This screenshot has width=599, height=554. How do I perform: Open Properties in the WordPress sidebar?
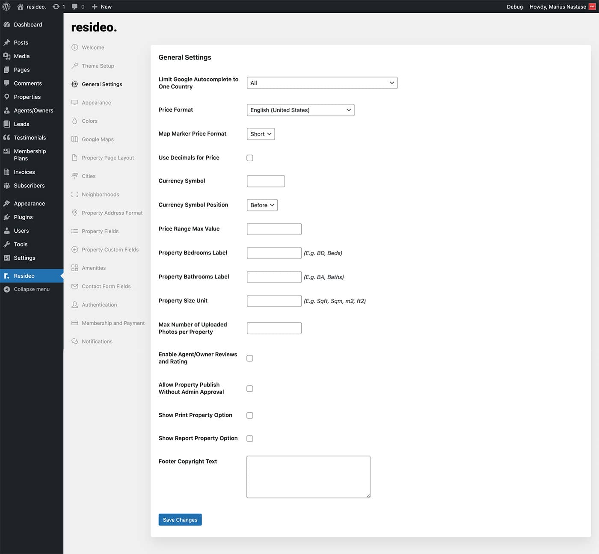27,97
